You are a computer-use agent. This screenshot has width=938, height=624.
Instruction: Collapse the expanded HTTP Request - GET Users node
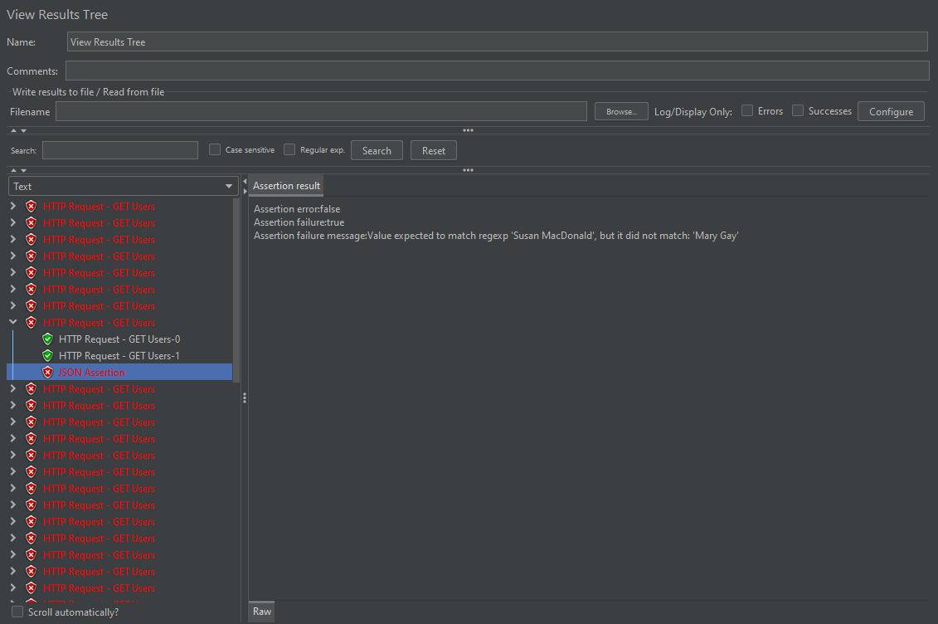(x=13, y=322)
